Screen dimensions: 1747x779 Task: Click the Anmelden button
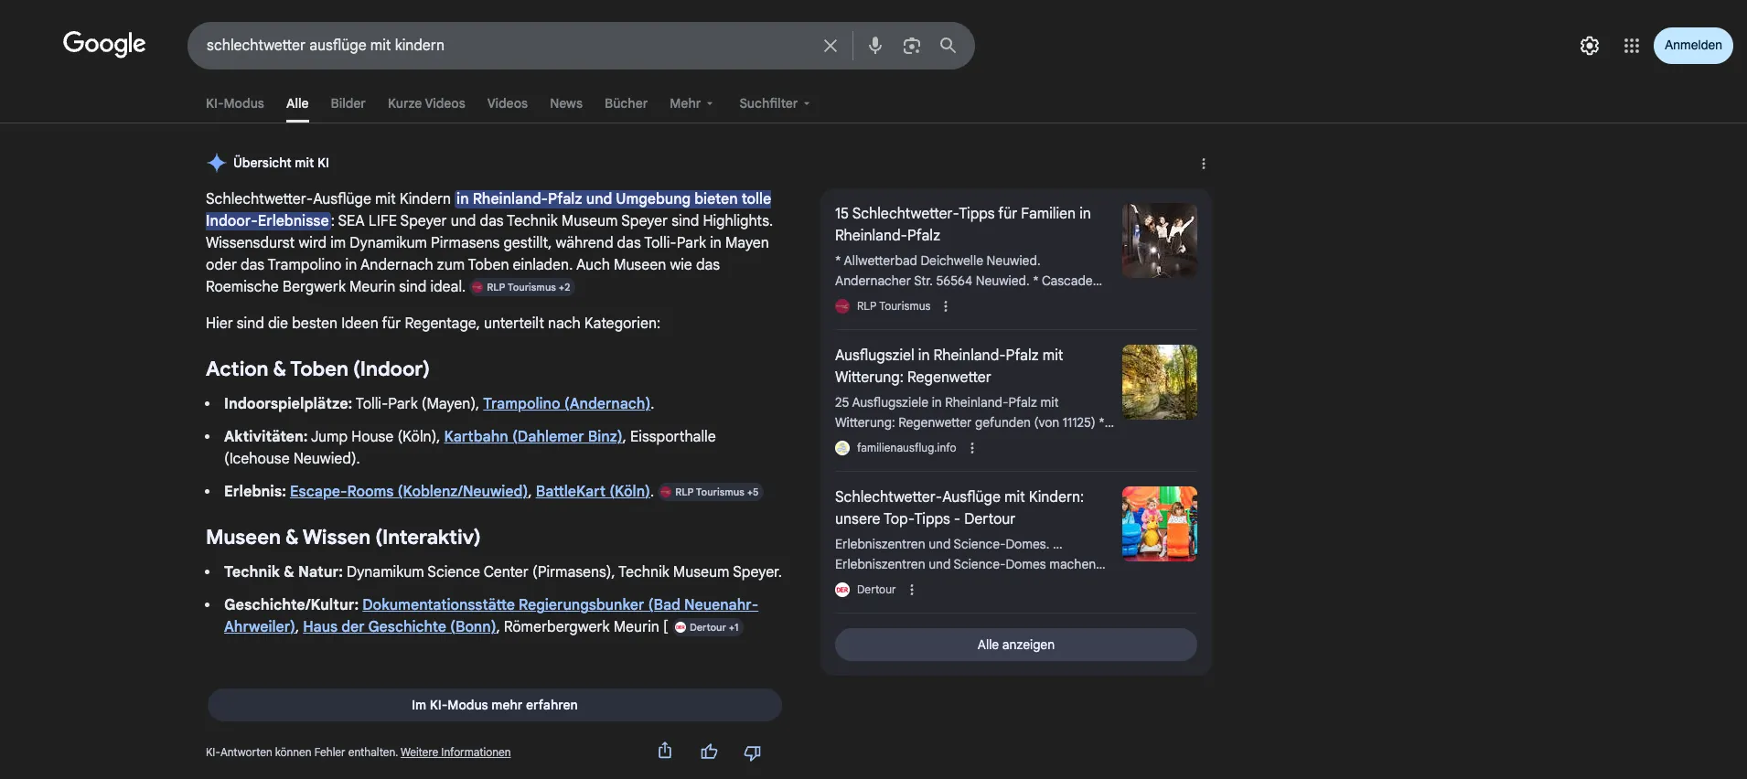[x=1693, y=46]
